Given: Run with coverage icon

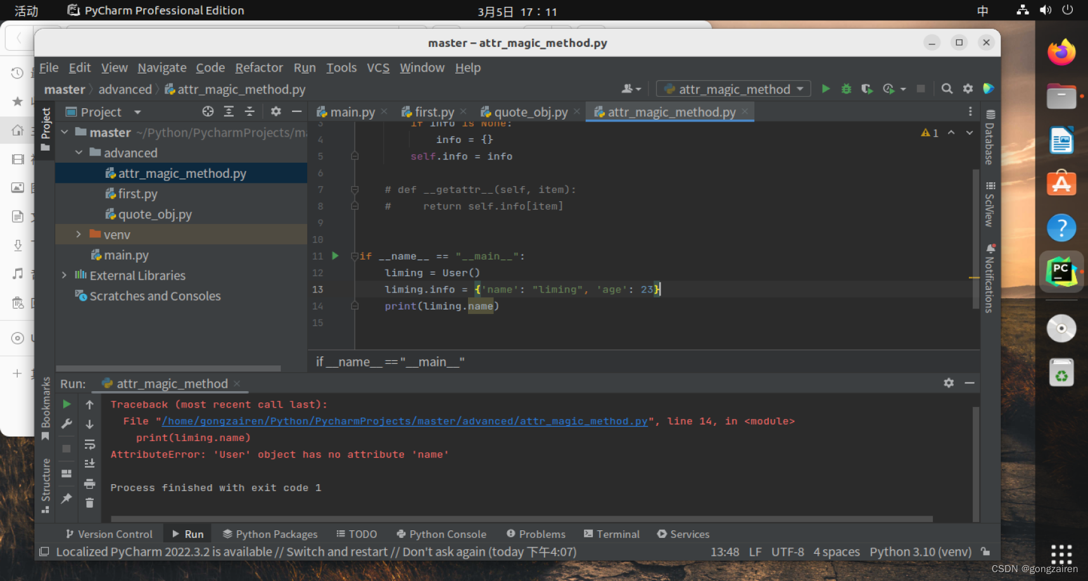Looking at the screenshot, I should click(x=867, y=89).
